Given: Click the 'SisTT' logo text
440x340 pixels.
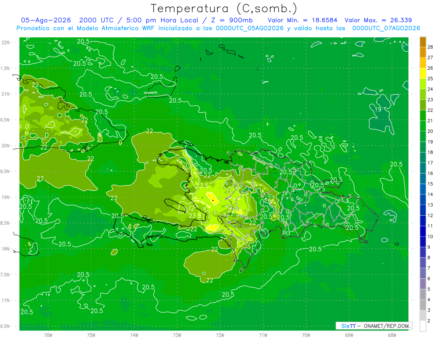Looking at the screenshot, I should tap(348, 326).
